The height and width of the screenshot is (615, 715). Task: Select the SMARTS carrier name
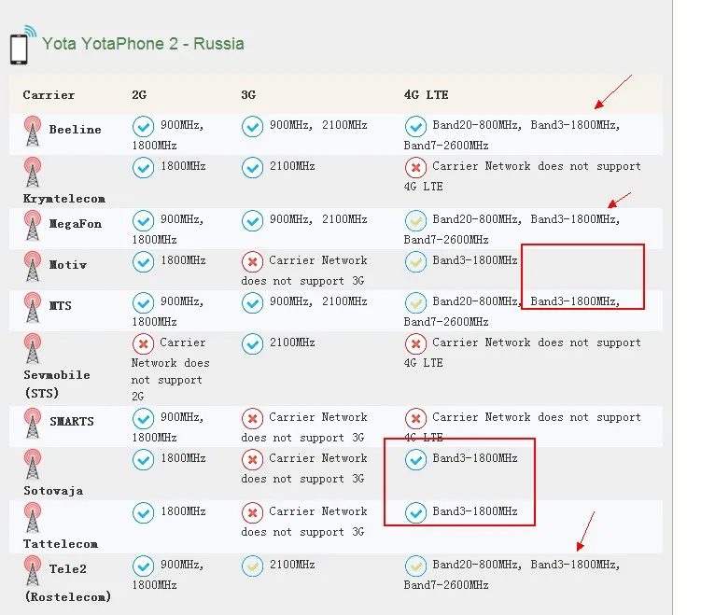[72, 422]
